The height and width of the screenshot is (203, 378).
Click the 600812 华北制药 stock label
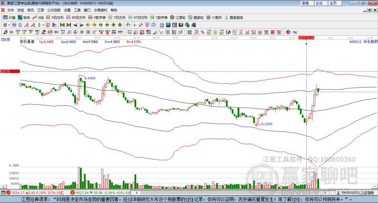[364, 42]
